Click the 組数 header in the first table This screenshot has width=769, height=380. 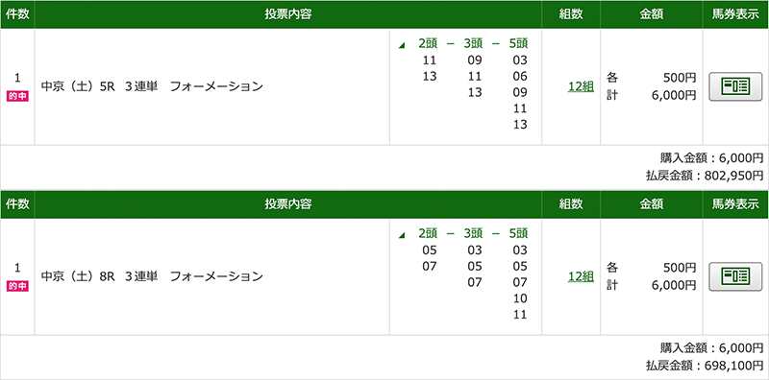coord(571,14)
